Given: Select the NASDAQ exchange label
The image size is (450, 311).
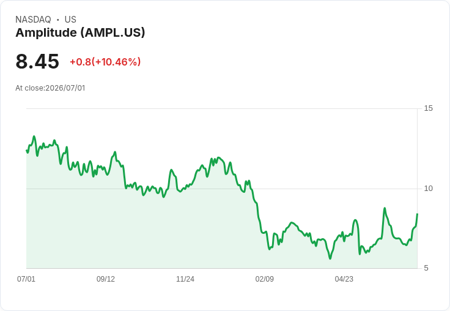Looking at the screenshot, I should click(33, 20).
